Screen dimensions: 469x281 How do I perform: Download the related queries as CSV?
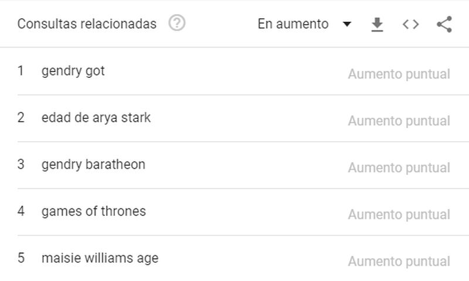click(x=377, y=24)
